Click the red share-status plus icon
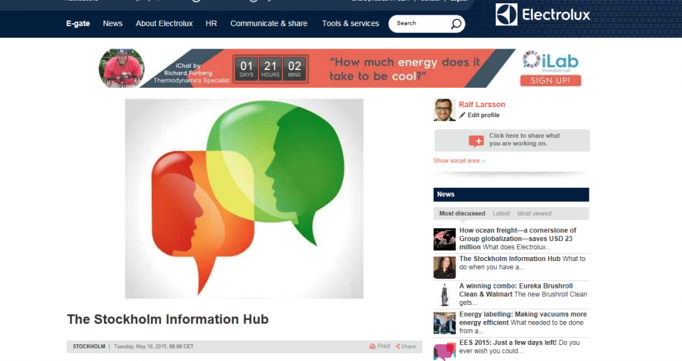This screenshot has height=361, width=682. (476, 141)
